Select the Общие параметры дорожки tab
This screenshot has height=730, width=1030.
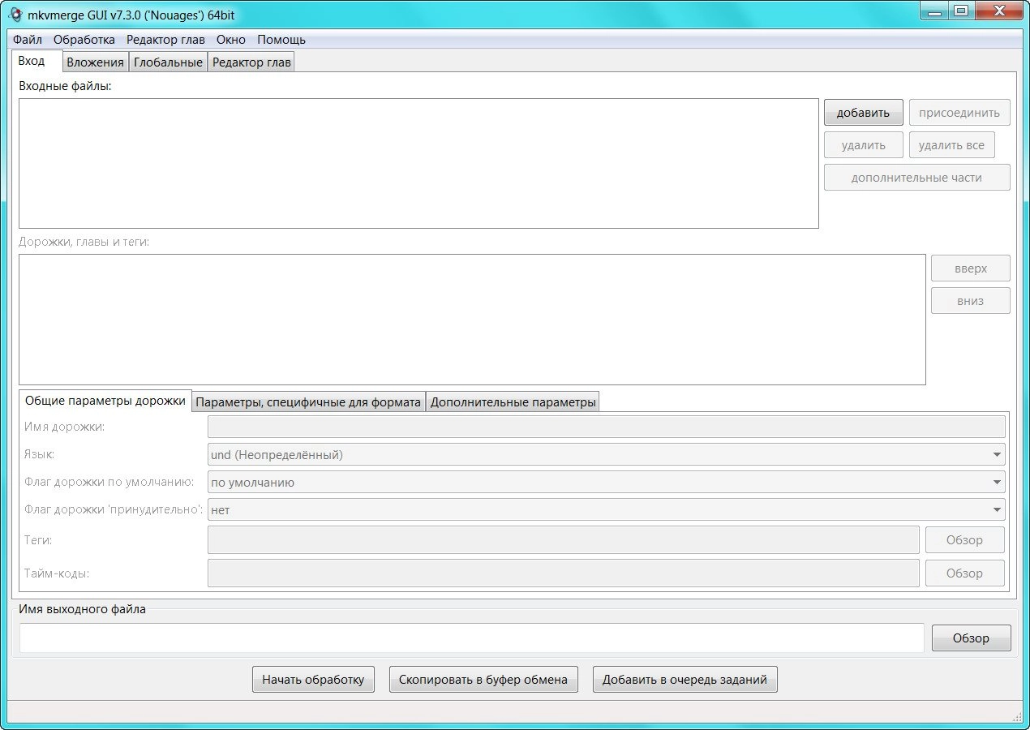[105, 401]
